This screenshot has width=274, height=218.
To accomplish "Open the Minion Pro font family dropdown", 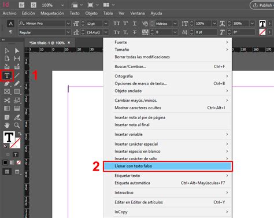I will click(x=68, y=24).
